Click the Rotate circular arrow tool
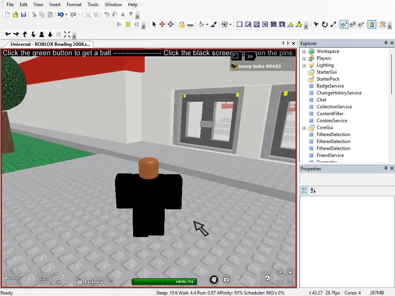The height and width of the screenshot is (296, 395). click(x=325, y=24)
